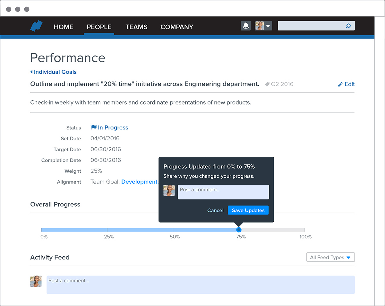The width and height of the screenshot is (385, 306).
Task: Open the notifications bell
Action: click(x=246, y=26)
